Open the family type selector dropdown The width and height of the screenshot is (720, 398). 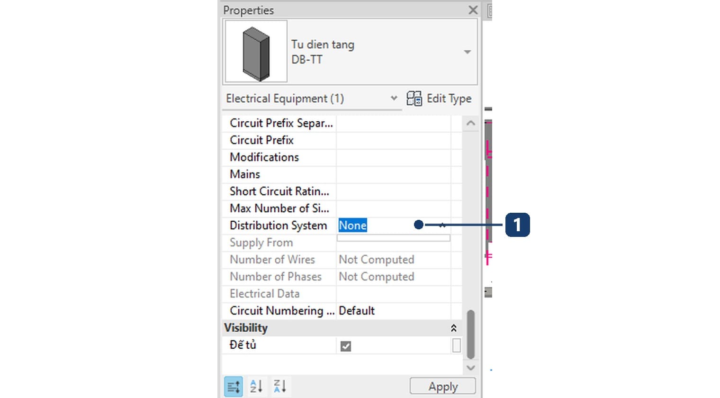[x=468, y=52]
